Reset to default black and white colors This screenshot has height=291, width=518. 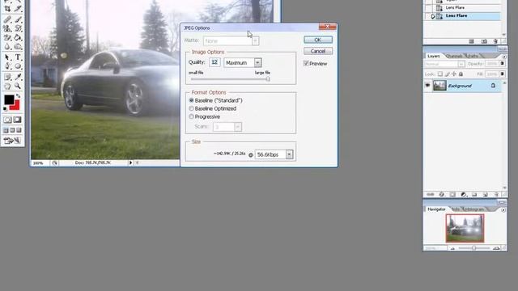[5, 108]
